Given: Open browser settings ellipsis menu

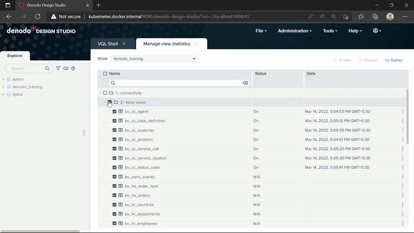Looking at the screenshot, I should pyautogui.click(x=405, y=16).
